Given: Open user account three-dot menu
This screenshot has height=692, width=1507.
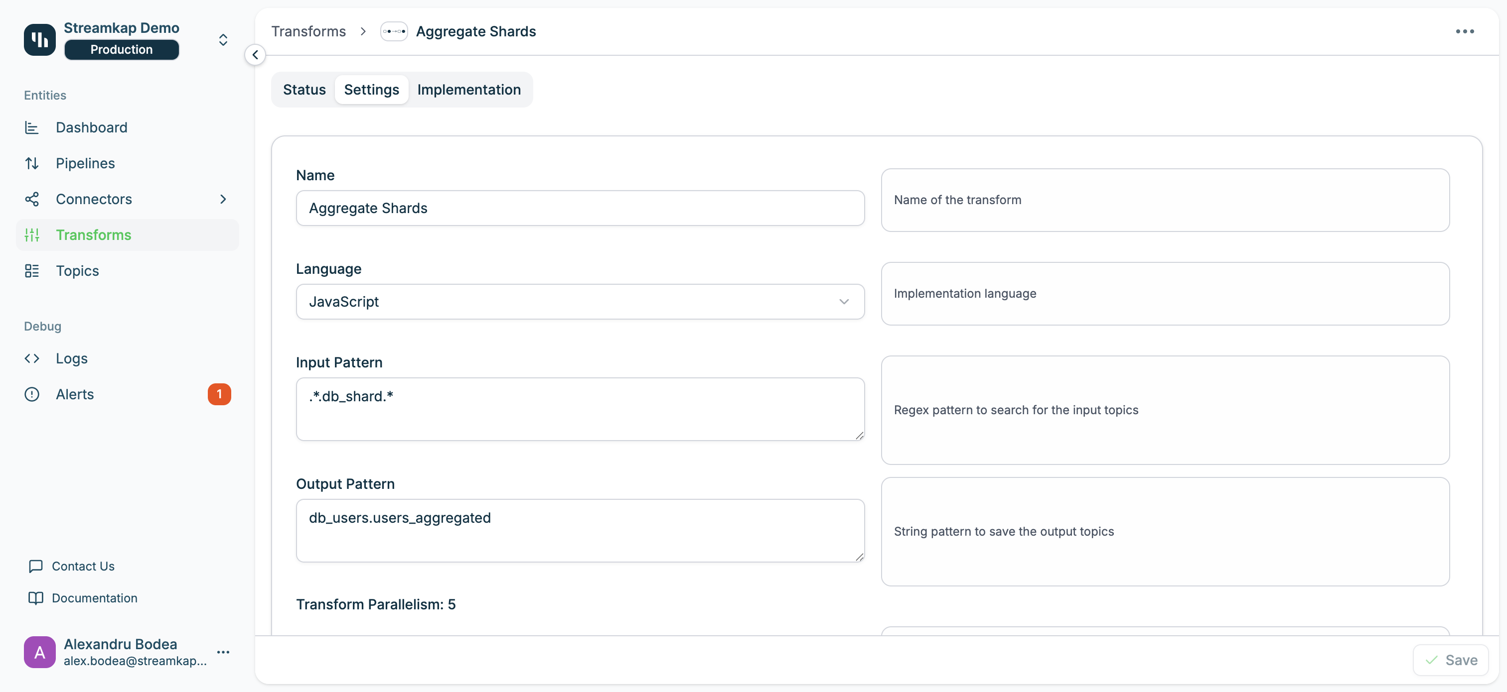Looking at the screenshot, I should tap(223, 652).
